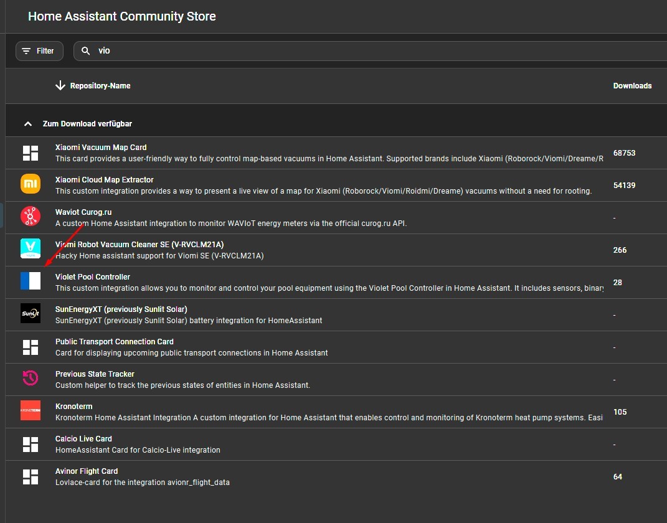Sort by the Downloads column header
The width and height of the screenshot is (667, 523).
(632, 85)
